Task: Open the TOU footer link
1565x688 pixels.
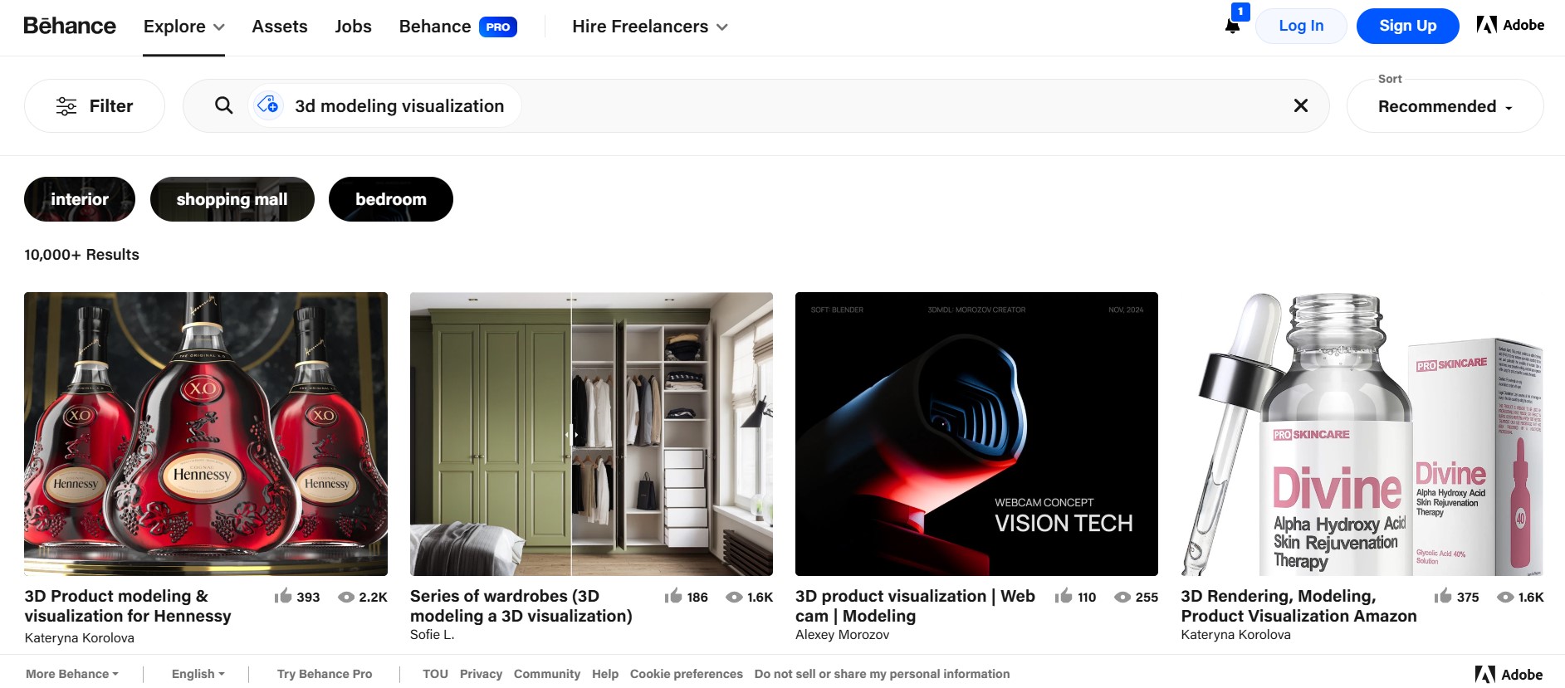Action: point(435,674)
